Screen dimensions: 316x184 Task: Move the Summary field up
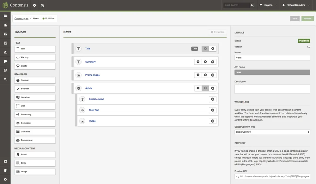point(198,62)
